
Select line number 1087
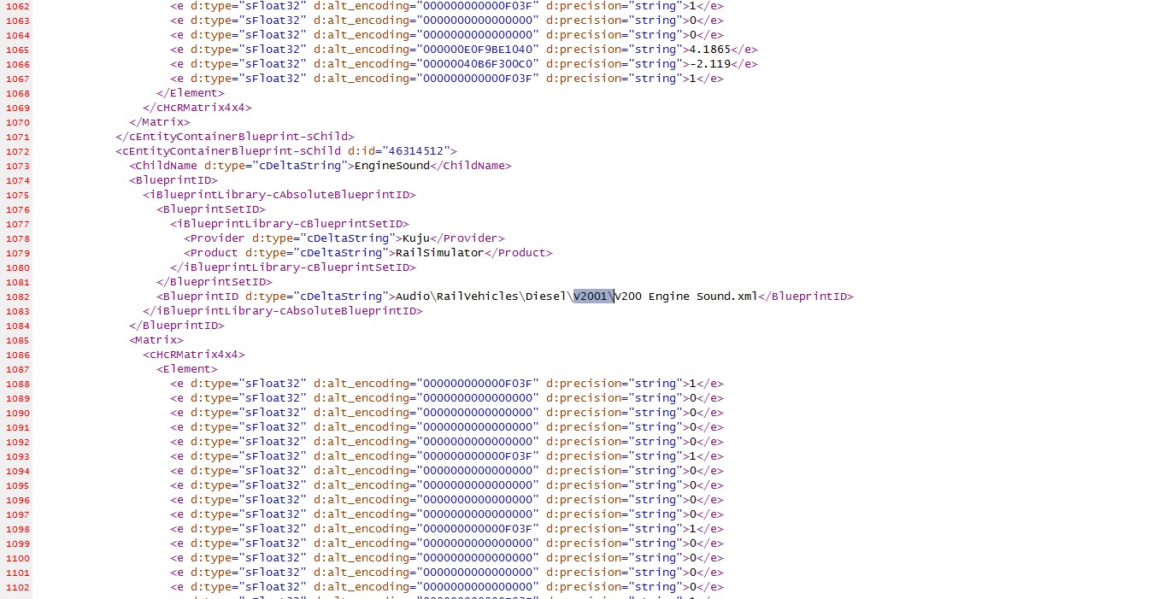(x=17, y=369)
